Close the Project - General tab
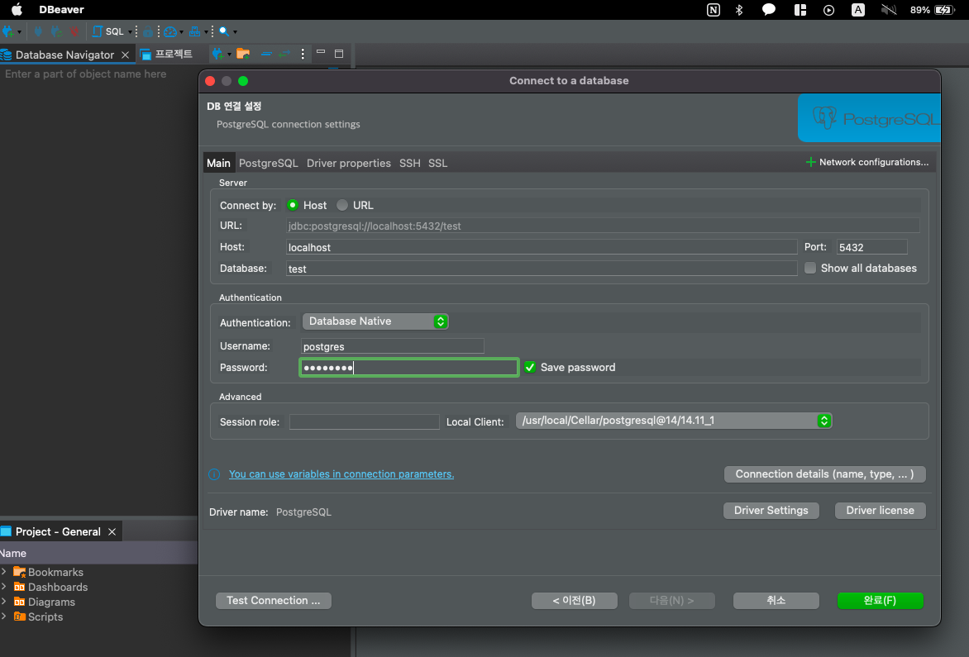Screen dimensions: 969x657 point(112,531)
